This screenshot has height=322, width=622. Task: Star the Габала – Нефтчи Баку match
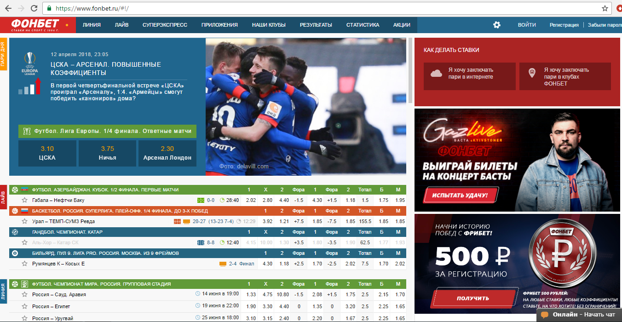(x=25, y=201)
